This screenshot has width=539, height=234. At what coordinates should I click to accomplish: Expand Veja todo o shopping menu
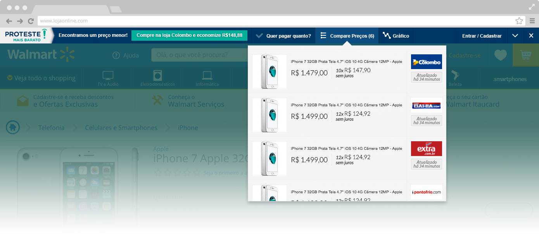[41, 78]
